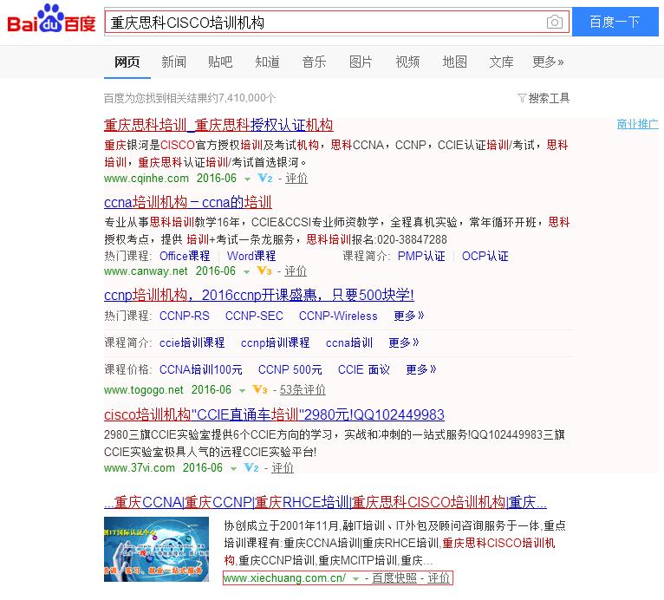This screenshot has width=664, height=600.
Task: Open the 搜索工具 filter tools
Action: point(544,98)
